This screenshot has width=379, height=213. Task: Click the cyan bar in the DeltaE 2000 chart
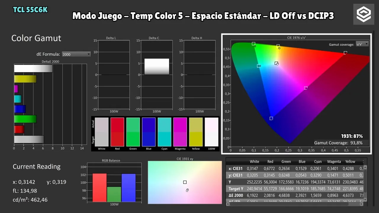point(18,99)
